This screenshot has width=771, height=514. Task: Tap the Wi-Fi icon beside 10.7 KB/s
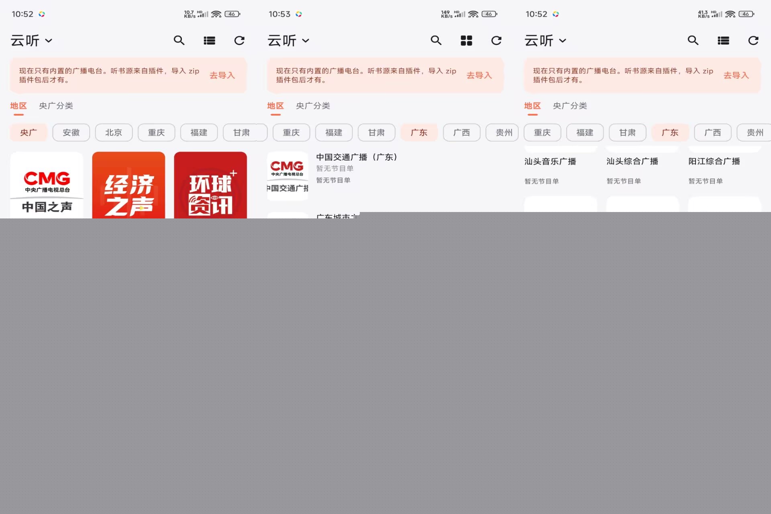tap(216, 14)
